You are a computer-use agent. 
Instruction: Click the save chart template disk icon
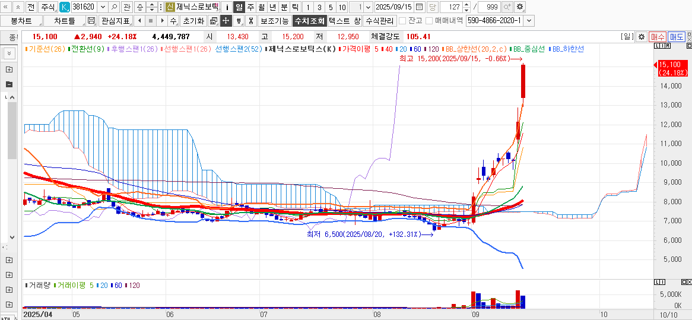pyautogui.click(x=91, y=21)
